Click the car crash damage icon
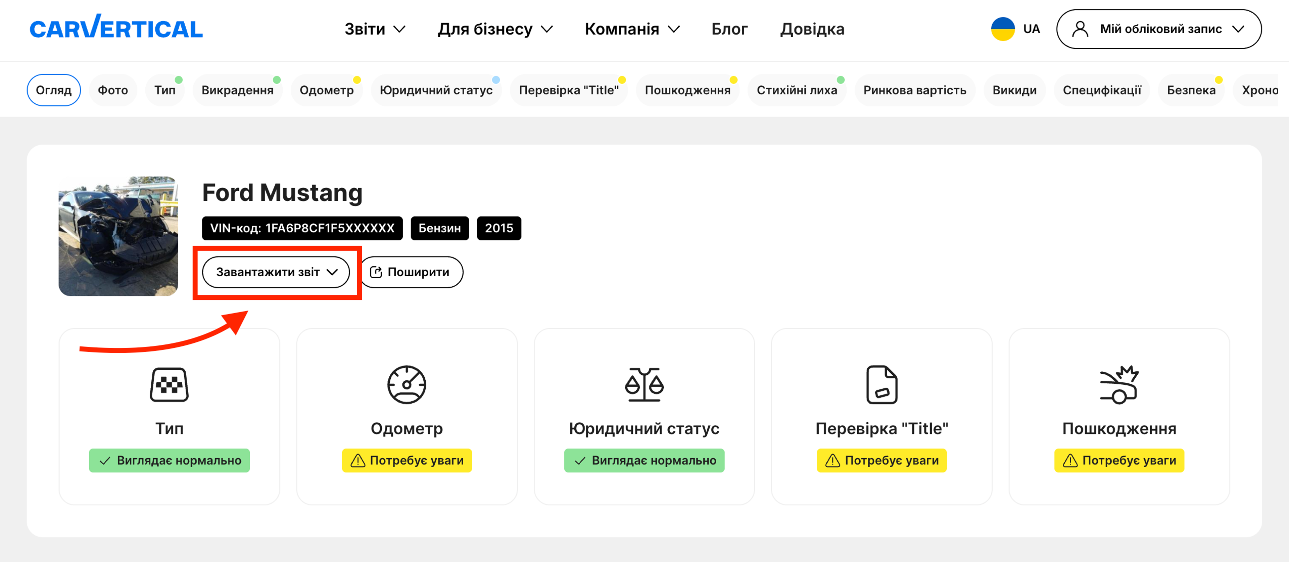 1119,384
